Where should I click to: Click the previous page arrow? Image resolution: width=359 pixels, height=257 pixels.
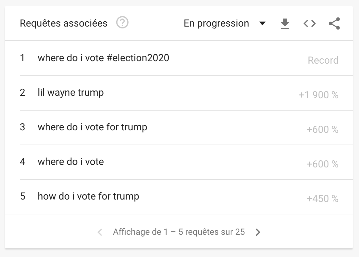point(100,232)
